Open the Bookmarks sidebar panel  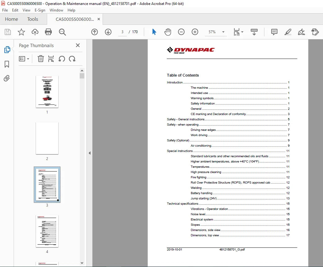(x=7, y=64)
